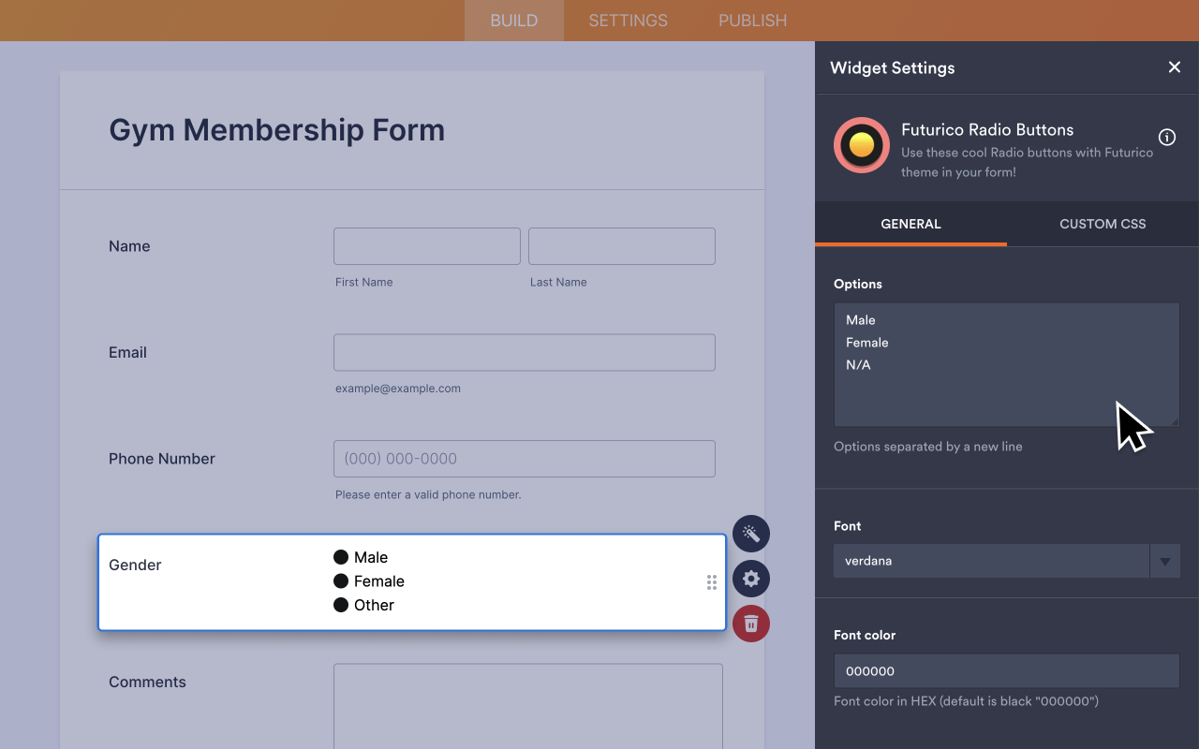Click the Email input field
Image resolution: width=1199 pixels, height=749 pixels.
pos(524,352)
